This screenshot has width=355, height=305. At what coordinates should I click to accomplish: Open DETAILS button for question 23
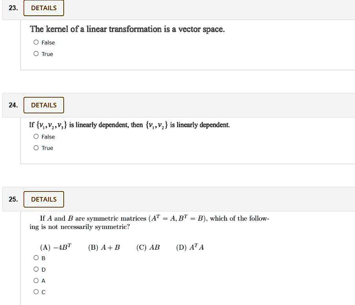[44, 8]
